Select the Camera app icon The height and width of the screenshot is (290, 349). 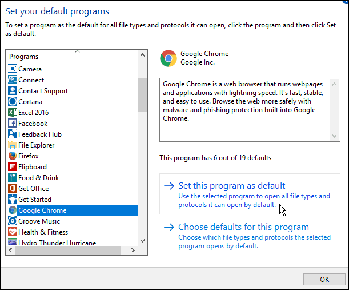click(13, 69)
